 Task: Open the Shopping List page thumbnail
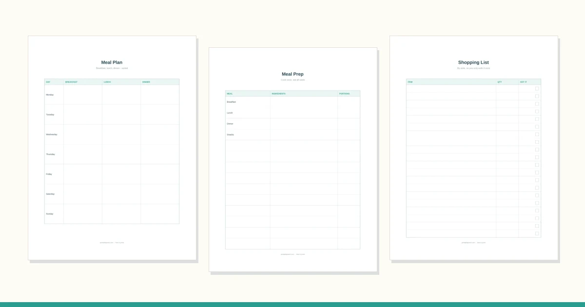(x=474, y=148)
